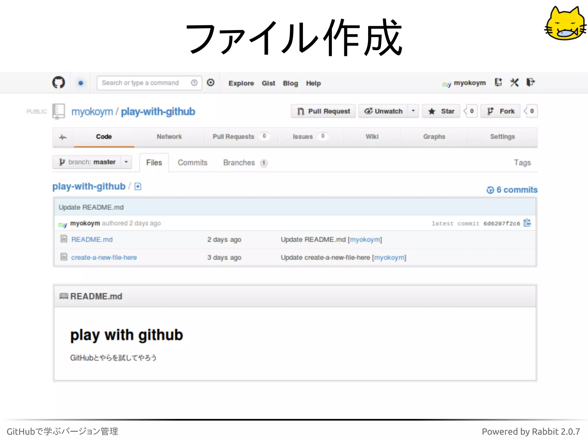Viewport: 588px width, 441px height.
Task: Click the 'play with github' README heading
Action: pos(127,335)
